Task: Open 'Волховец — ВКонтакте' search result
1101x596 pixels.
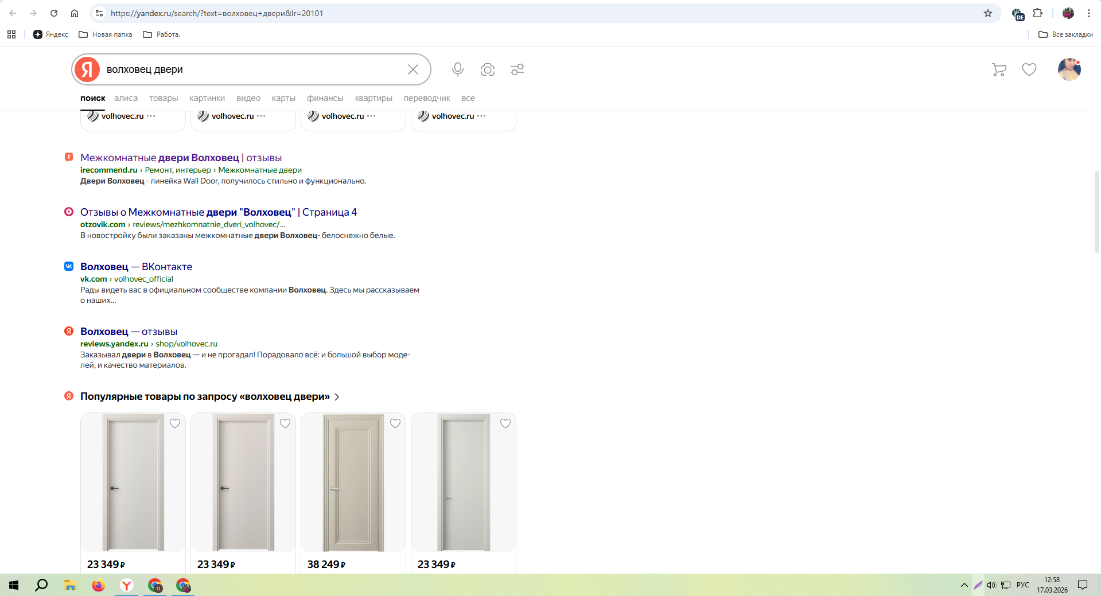Action: pos(136,267)
